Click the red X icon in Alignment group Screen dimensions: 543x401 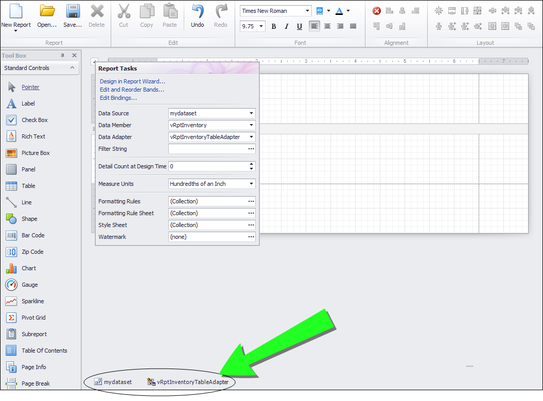pos(377,11)
